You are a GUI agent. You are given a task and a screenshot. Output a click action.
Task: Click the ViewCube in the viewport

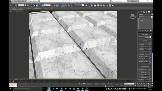(x=133, y=16)
